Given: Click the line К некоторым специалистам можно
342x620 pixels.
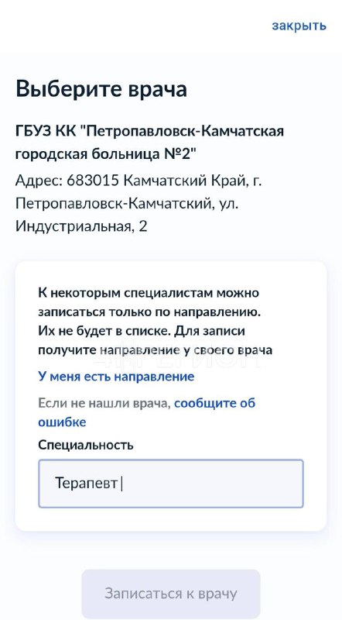Looking at the screenshot, I should tap(149, 293).
